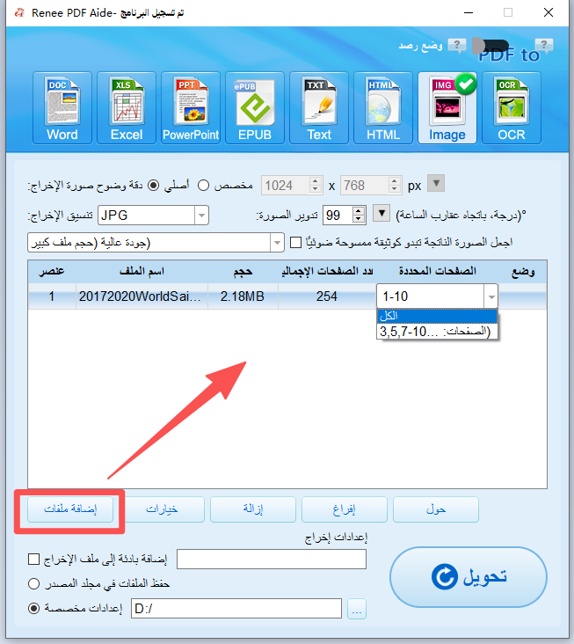Choose the HTML conversion icon

383,108
